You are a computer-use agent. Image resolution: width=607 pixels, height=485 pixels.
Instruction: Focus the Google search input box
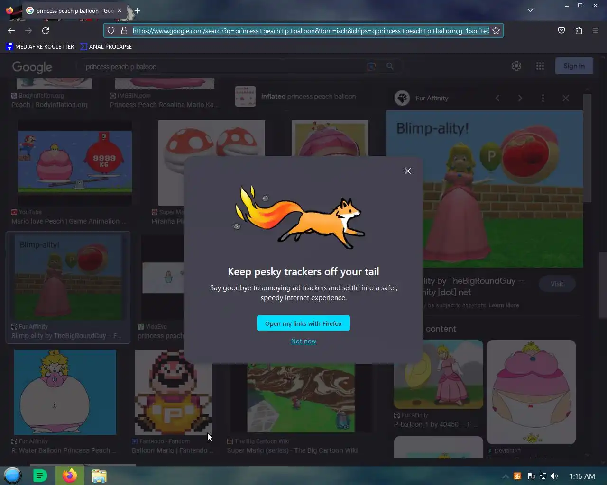pyautogui.click(x=223, y=67)
